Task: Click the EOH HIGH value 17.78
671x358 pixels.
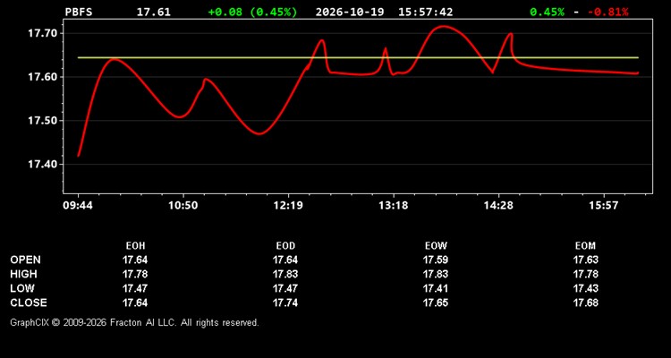Action: click(135, 274)
